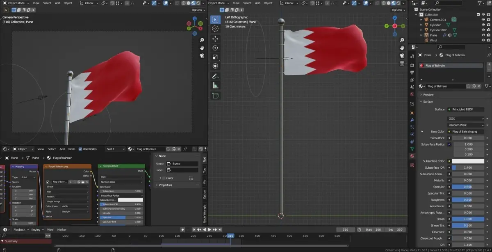Click the play animation button
492x252 pixels.
pos(210,229)
